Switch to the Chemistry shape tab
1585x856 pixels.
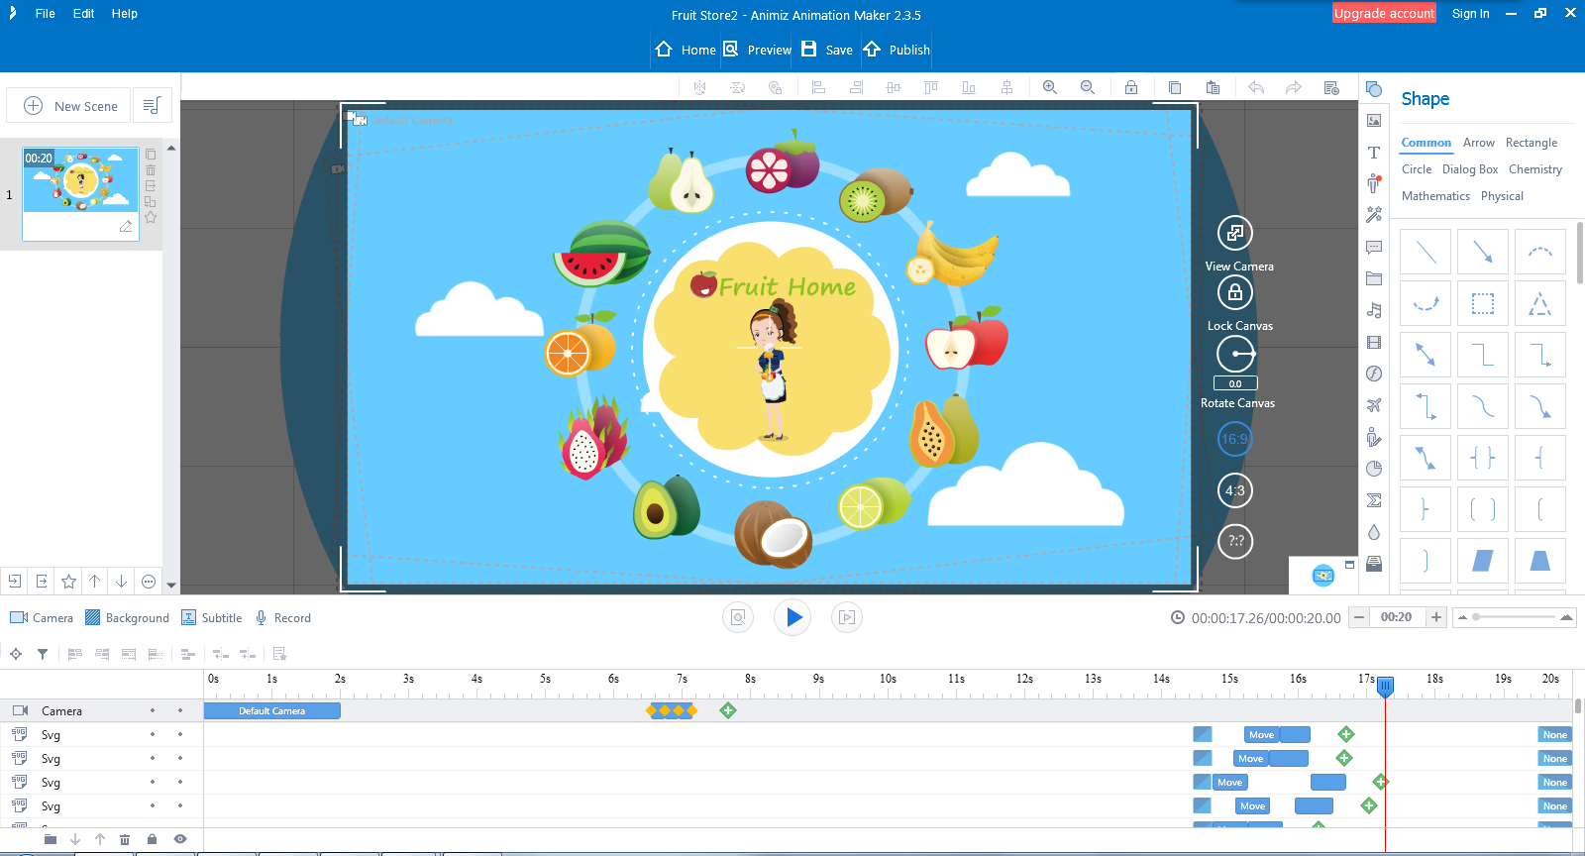(x=1534, y=169)
